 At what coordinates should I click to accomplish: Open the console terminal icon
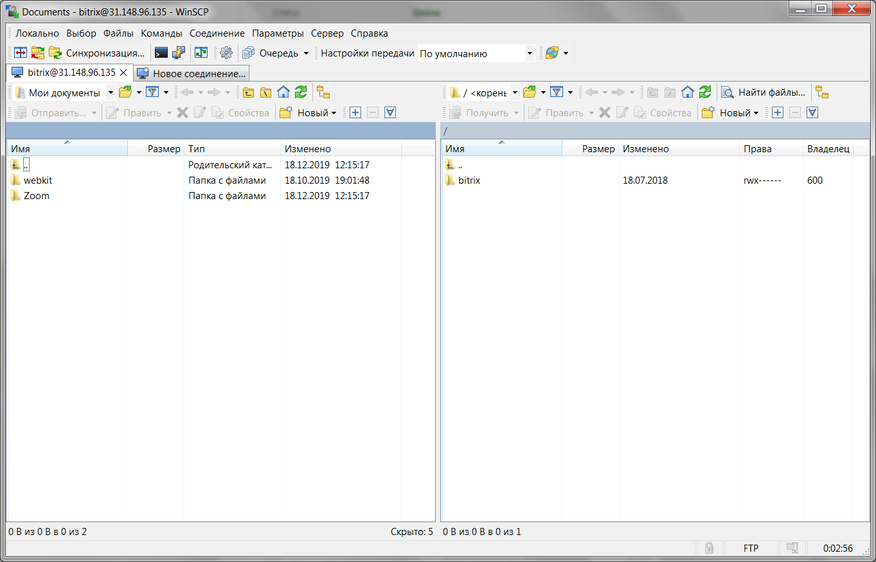[161, 53]
